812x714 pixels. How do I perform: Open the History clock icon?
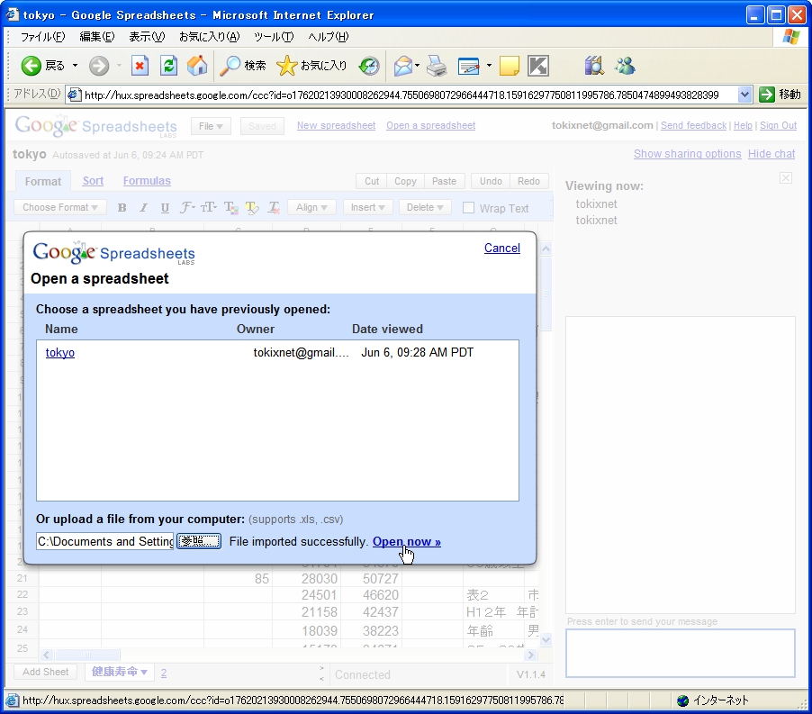tap(369, 66)
